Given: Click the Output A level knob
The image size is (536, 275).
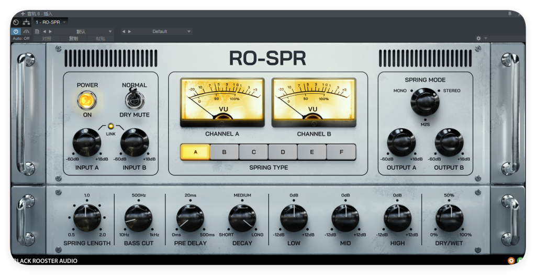Looking at the screenshot, I should point(401,142).
